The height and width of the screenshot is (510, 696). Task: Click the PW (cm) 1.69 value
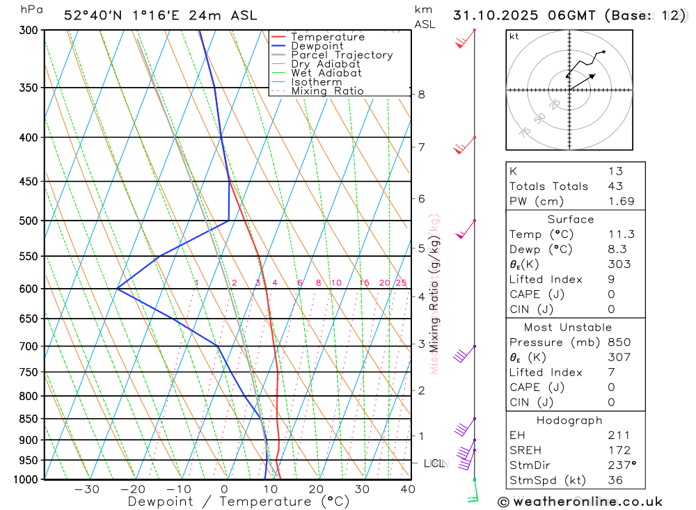[622, 202]
